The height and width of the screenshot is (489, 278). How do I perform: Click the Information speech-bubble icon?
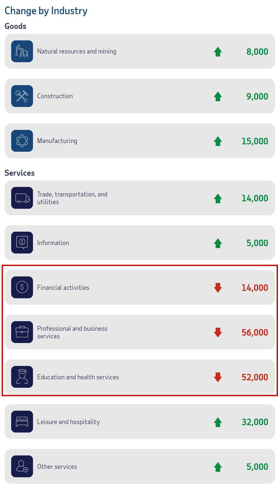pyautogui.click(x=22, y=243)
